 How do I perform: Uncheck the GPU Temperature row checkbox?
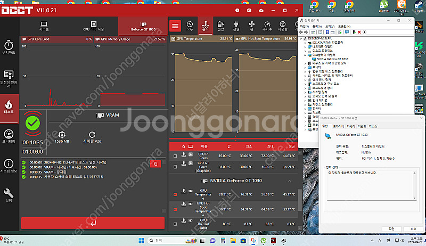(175, 194)
